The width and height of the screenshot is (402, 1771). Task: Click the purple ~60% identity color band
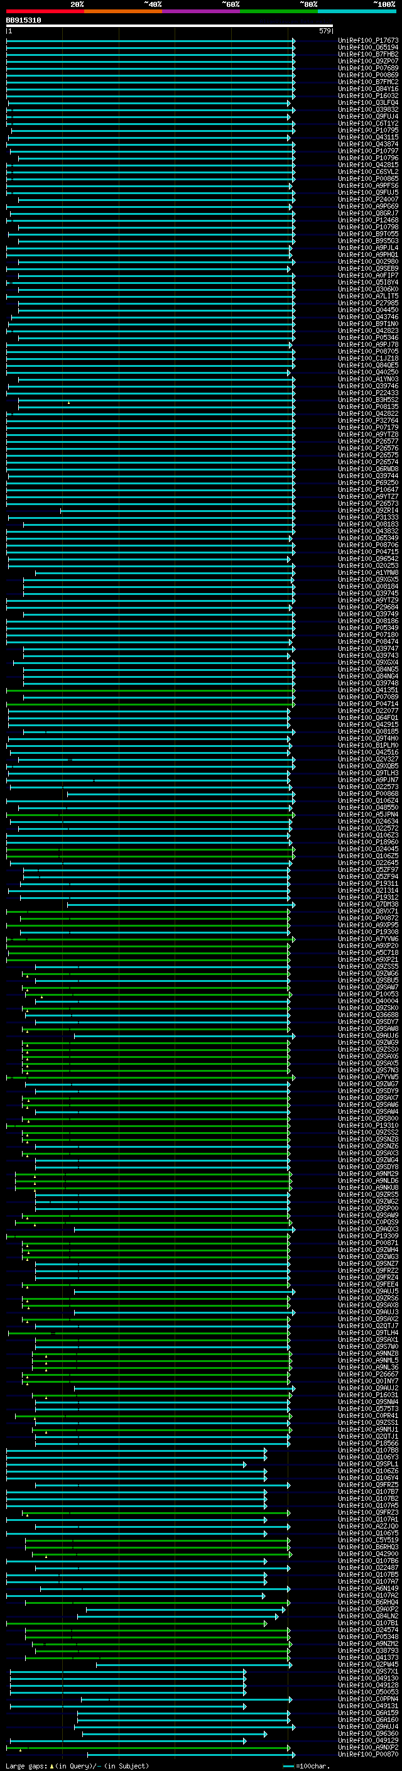point(202,11)
